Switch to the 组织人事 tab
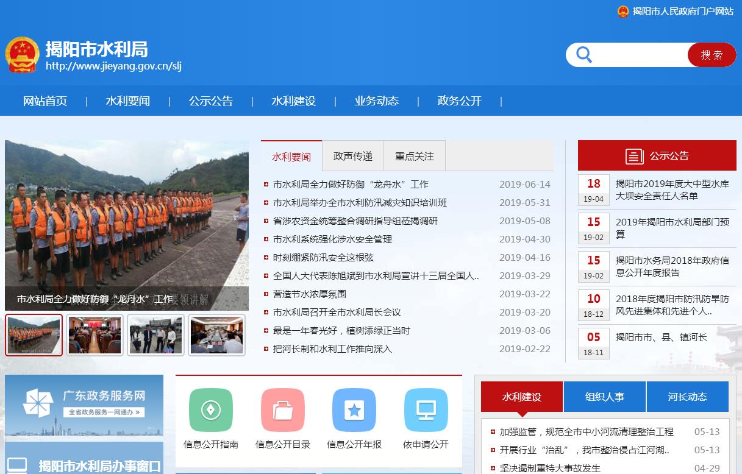The height and width of the screenshot is (474, 742). click(x=605, y=397)
